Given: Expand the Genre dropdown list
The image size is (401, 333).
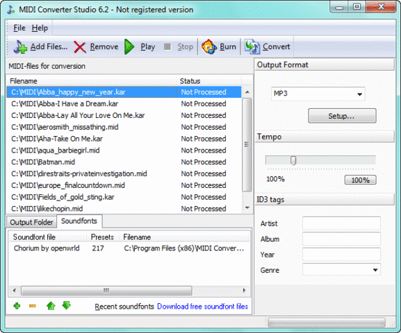Looking at the screenshot, I should click(x=375, y=270).
